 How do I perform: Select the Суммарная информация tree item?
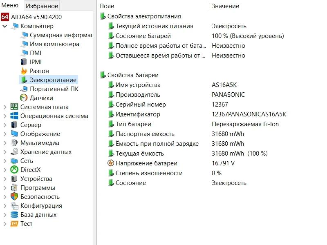pos(61,35)
